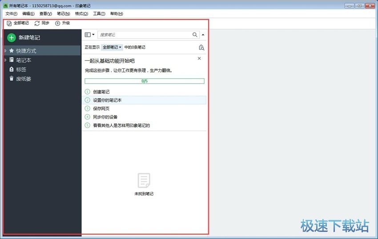
Task: Click the empty note document icon
Action: (x=144, y=180)
